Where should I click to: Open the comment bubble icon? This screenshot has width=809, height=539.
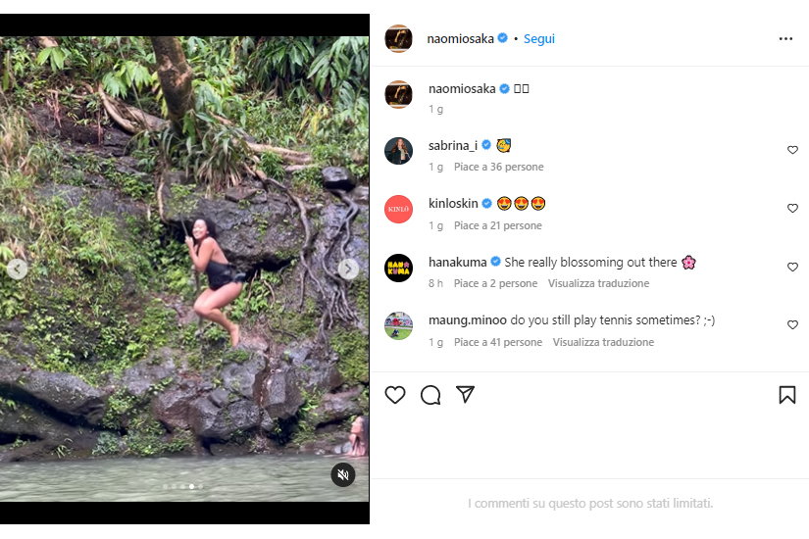tap(430, 395)
